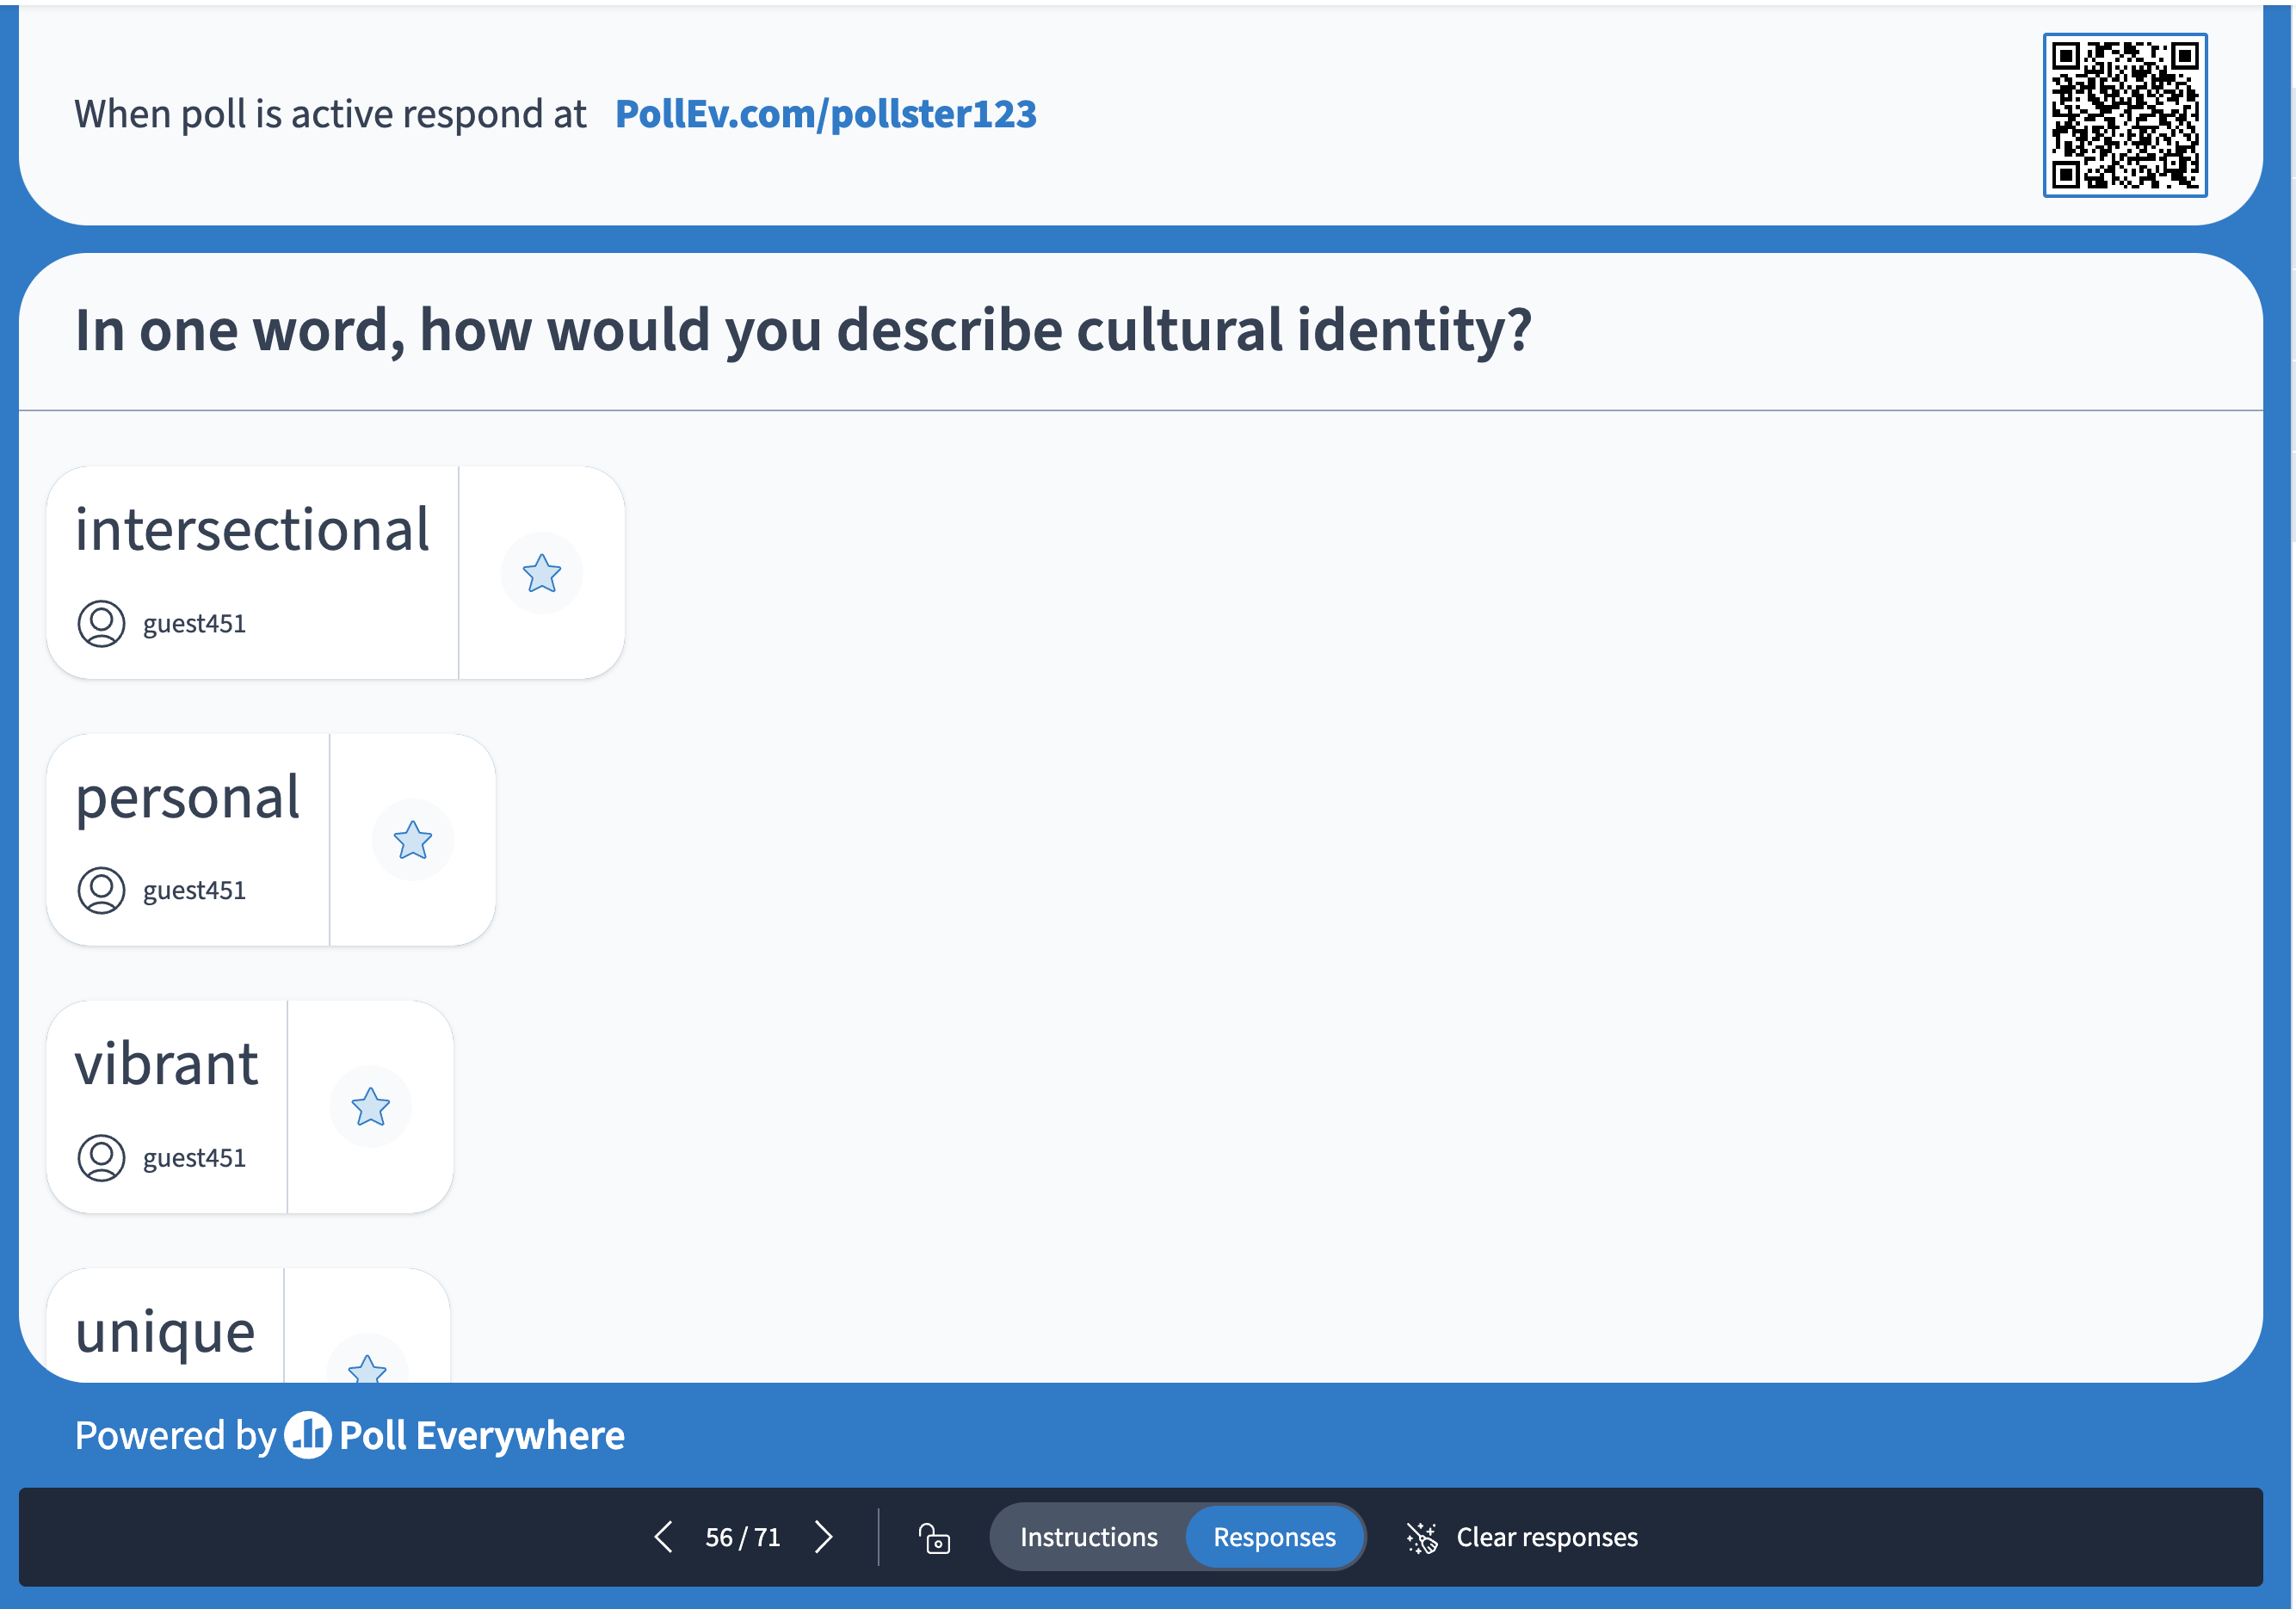Go to the previous slide with left chevron
The height and width of the screenshot is (1609, 2296).
click(x=664, y=1537)
